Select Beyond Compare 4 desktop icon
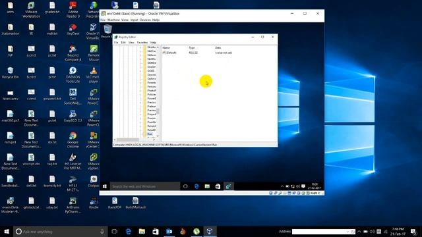Image resolution: width=422 pixels, height=237 pixels. pyautogui.click(x=73, y=53)
